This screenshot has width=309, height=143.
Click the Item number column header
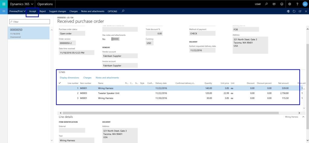pos(85,83)
